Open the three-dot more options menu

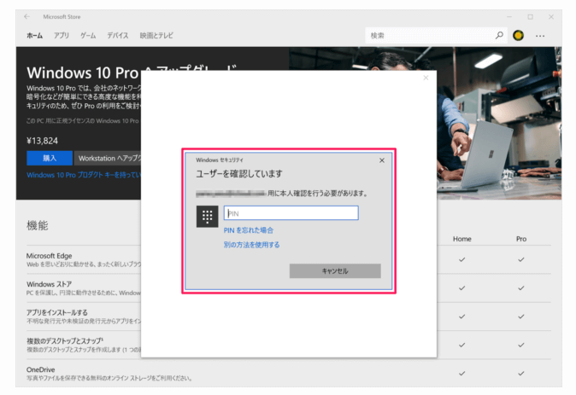point(540,36)
